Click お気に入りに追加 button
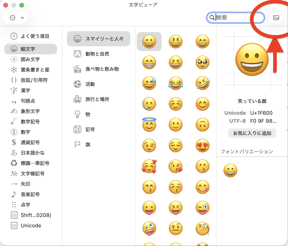Image resolution: width=288 pixels, height=246 pixels. [x=252, y=133]
